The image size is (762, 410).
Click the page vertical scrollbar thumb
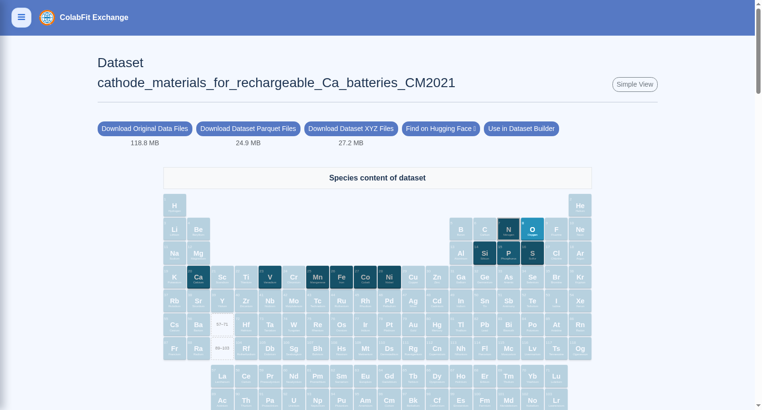(x=758, y=50)
